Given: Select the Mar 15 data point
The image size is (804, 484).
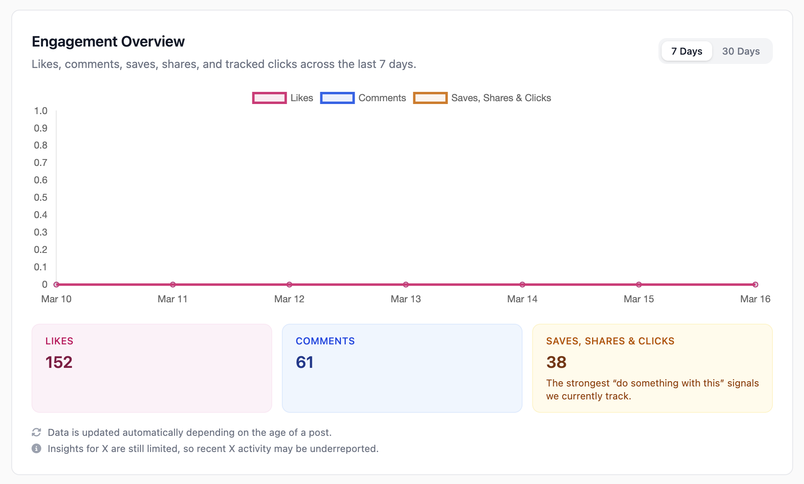Looking at the screenshot, I should pyautogui.click(x=639, y=284).
